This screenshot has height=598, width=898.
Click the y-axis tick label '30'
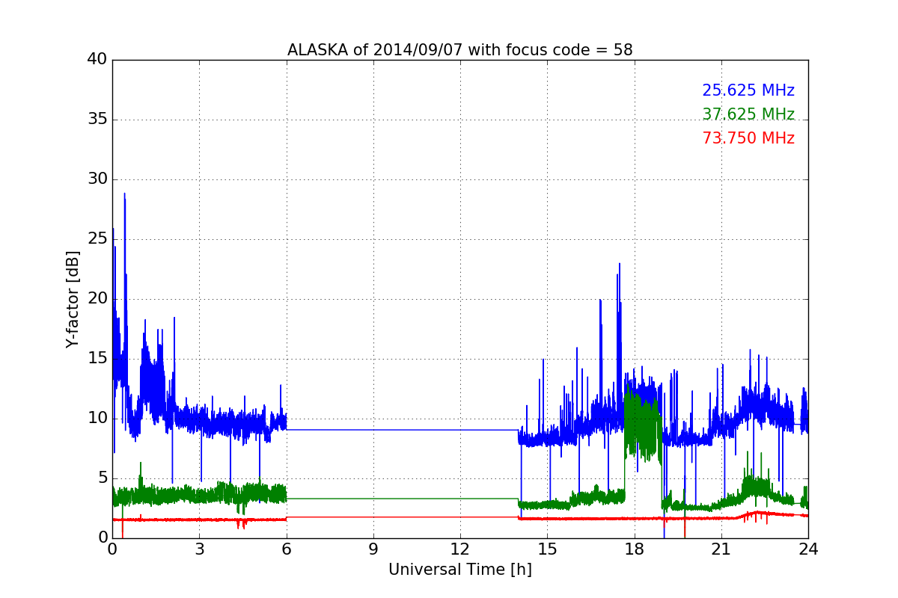(x=97, y=179)
